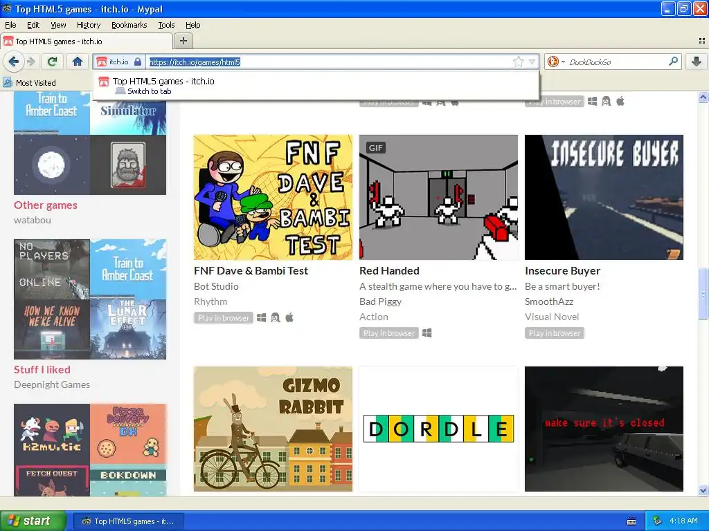
Task: Click the Action genre link
Action: coord(373,317)
